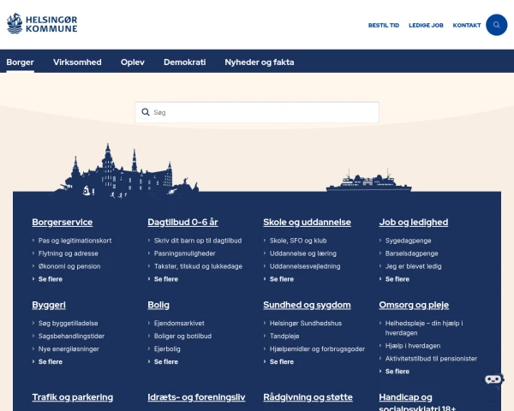This screenshot has width=514, height=411.
Task: Expand Se flere under Bolig
Action: pyautogui.click(x=166, y=361)
